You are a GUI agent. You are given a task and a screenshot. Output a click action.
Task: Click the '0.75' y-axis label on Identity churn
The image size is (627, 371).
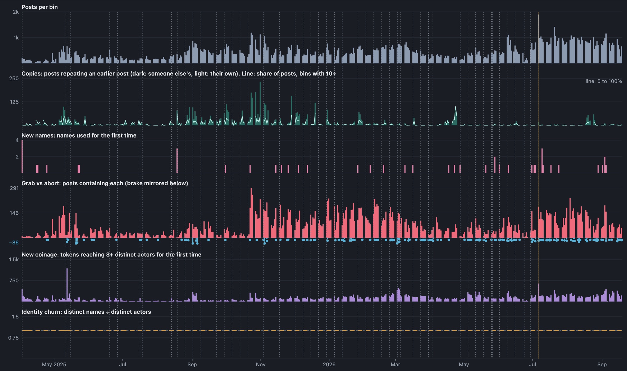click(x=13, y=338)
